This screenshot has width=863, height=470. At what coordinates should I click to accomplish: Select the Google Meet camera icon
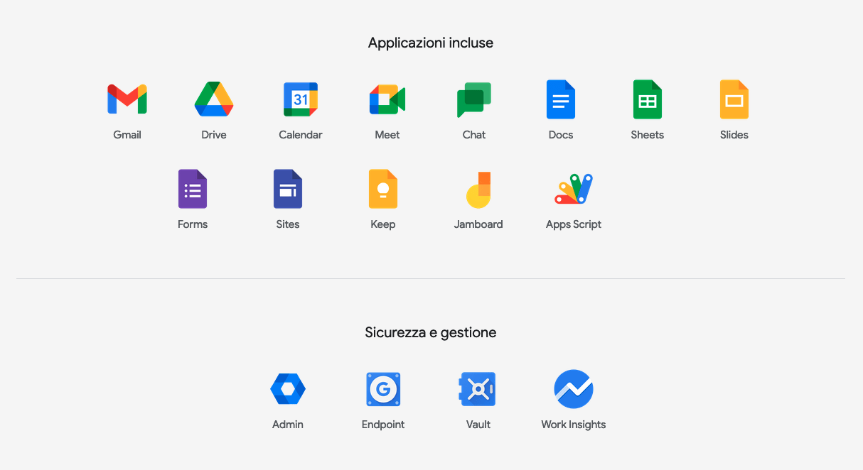[387, 99]
